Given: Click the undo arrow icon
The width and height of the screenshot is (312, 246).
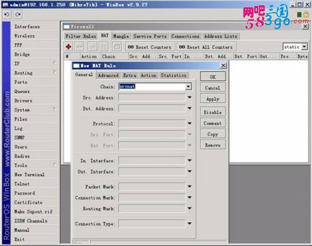Looking at the screenshot, I should pyautogui.click(x=7, y=15).
